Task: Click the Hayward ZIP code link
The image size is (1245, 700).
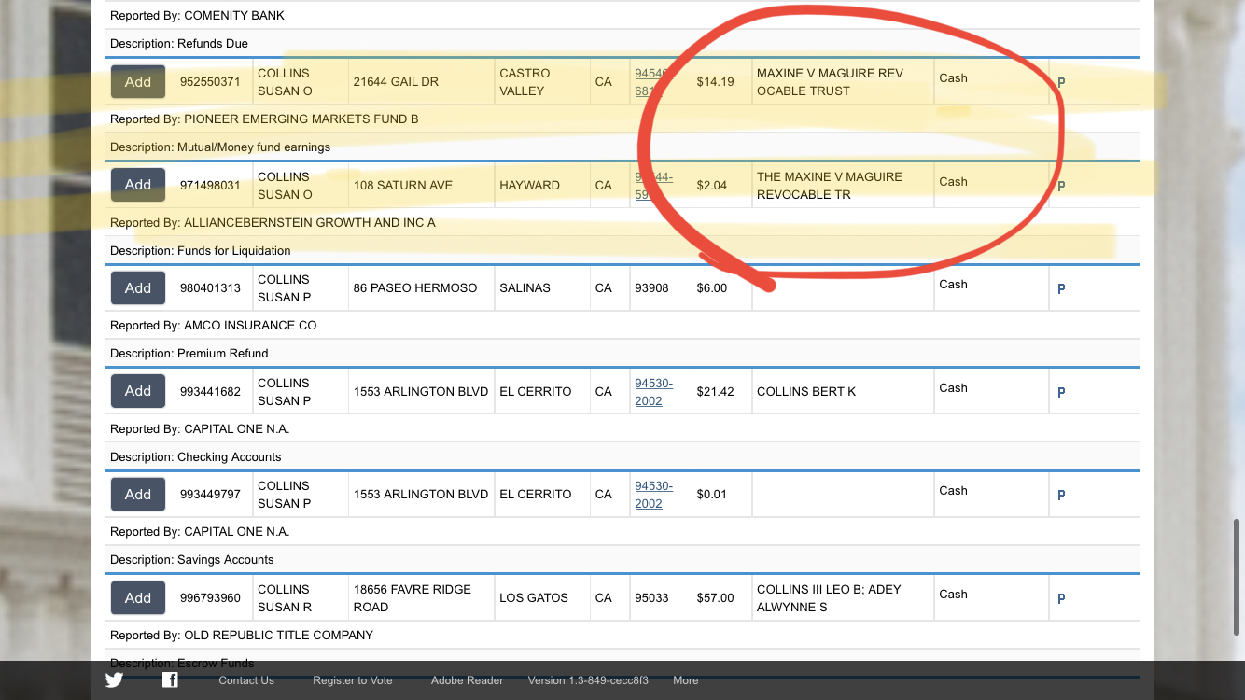Action: click(x=653, y=185)
